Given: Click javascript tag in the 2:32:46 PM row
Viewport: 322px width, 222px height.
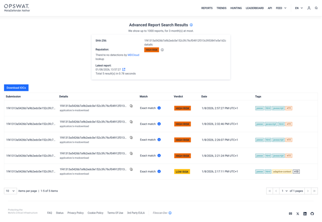Looking at the screenshot, I should 271,124.
